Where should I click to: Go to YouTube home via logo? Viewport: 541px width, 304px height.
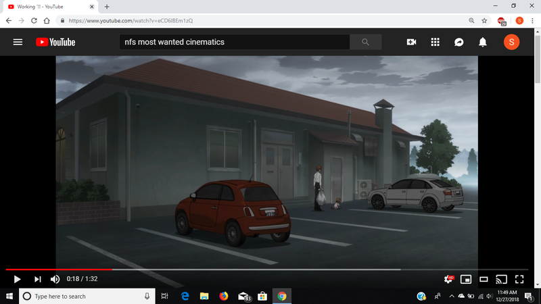(55, 42)
